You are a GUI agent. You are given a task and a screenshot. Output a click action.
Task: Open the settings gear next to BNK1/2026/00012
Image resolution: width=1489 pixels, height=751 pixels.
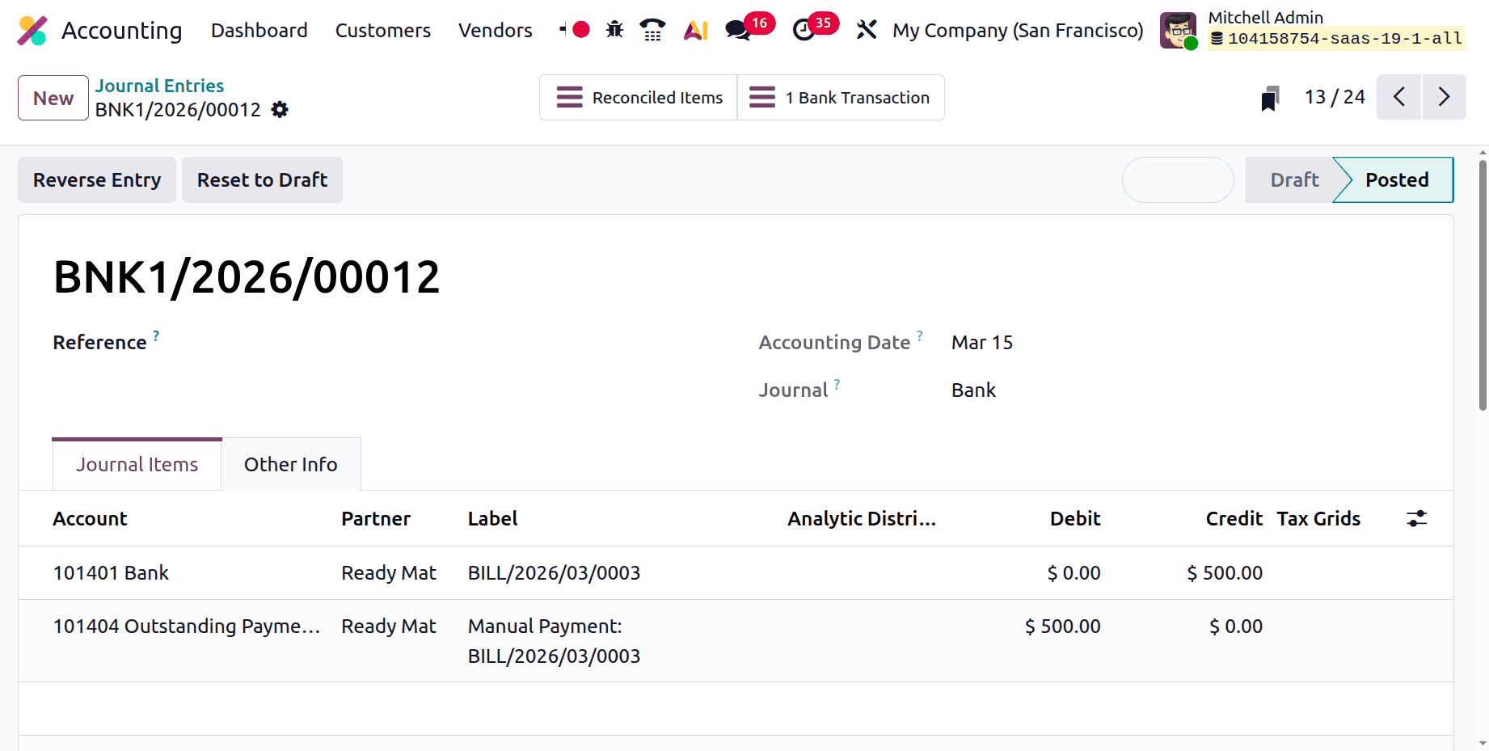(279, 110)
